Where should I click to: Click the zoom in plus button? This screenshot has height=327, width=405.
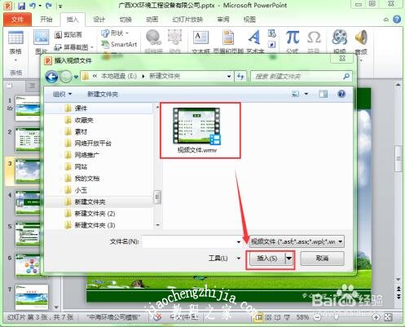pos(376,317)
